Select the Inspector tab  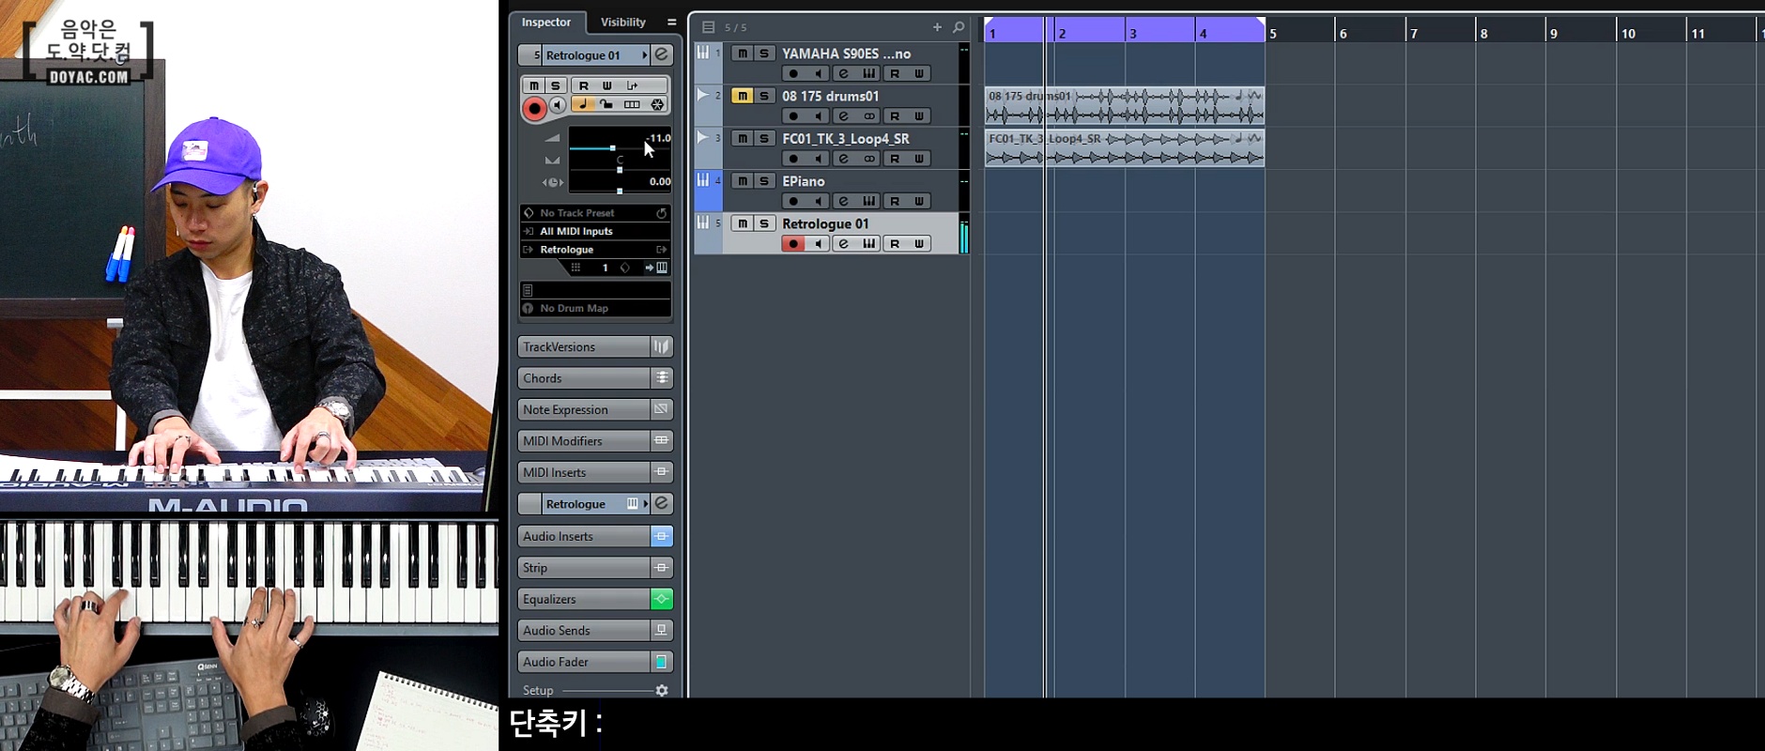546,22
